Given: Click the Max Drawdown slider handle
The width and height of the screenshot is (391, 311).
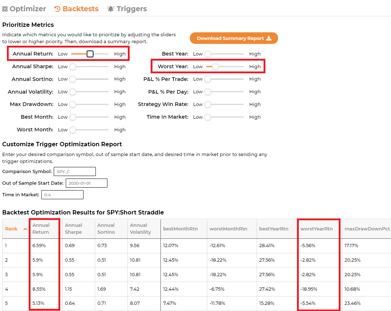Looking at the screenshot, I should (x=73, y=104).
